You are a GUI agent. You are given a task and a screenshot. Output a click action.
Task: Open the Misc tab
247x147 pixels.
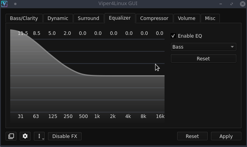pos(210,18)
